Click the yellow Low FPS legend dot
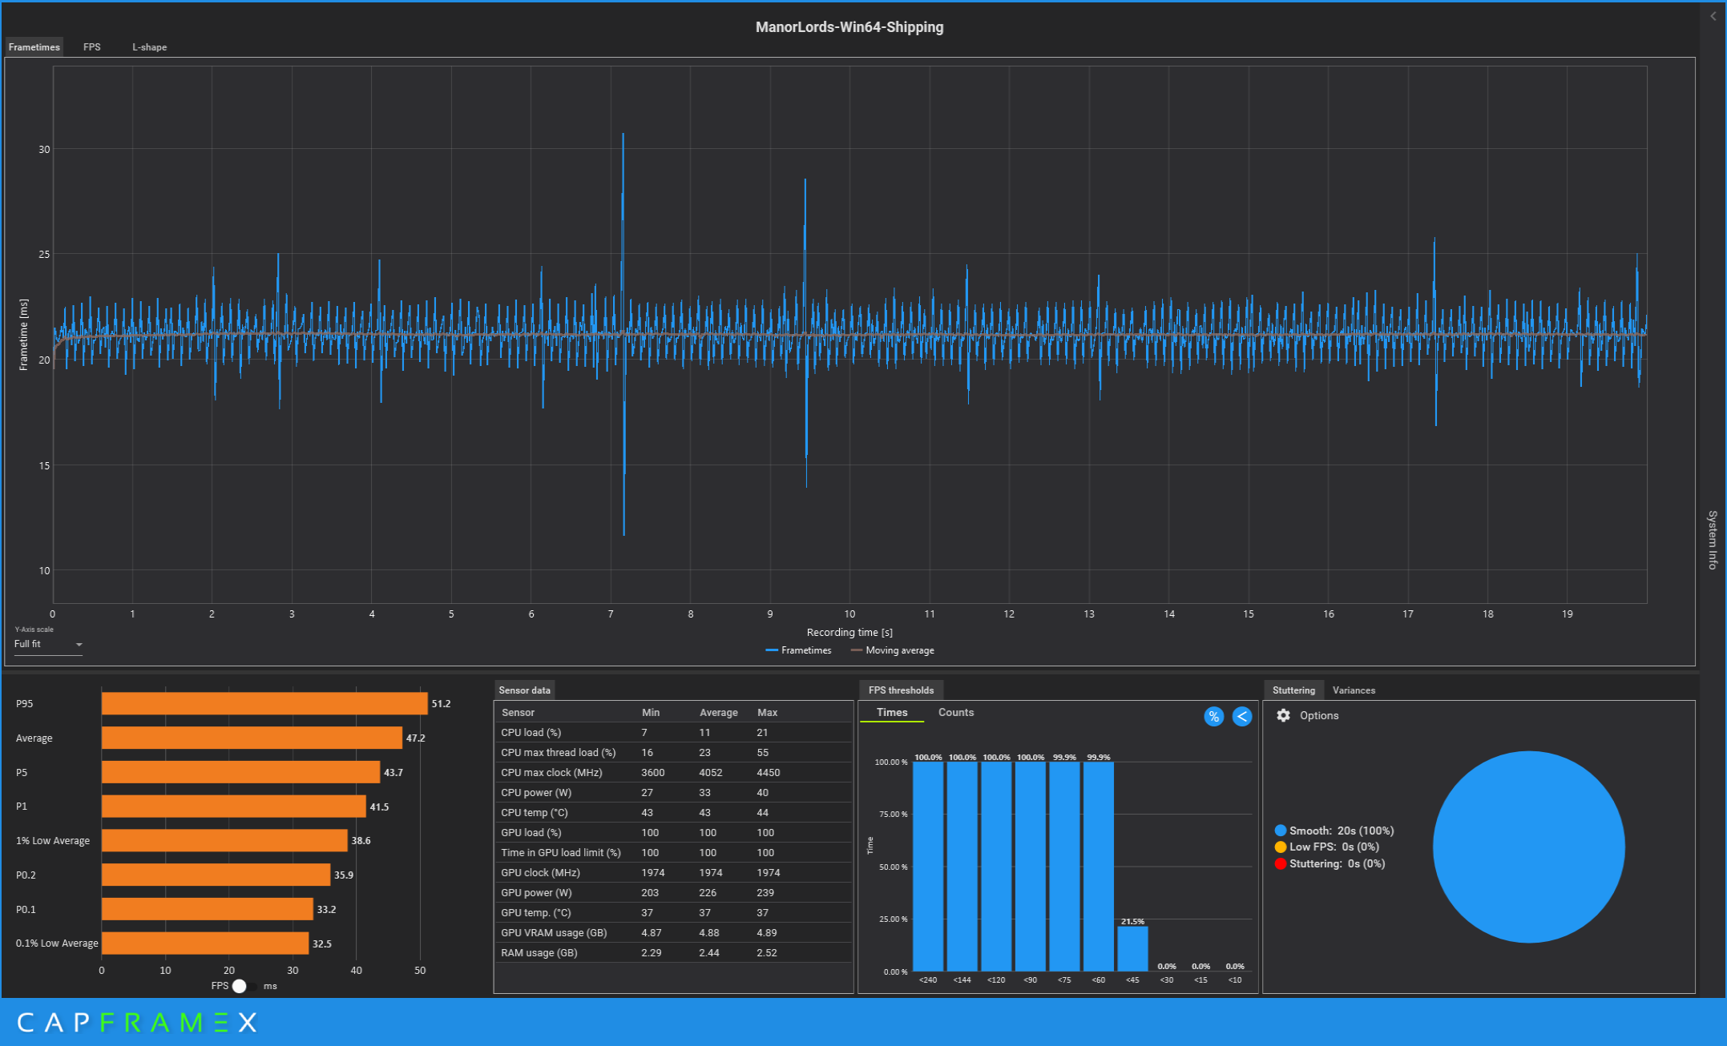 pos(1280,847)
